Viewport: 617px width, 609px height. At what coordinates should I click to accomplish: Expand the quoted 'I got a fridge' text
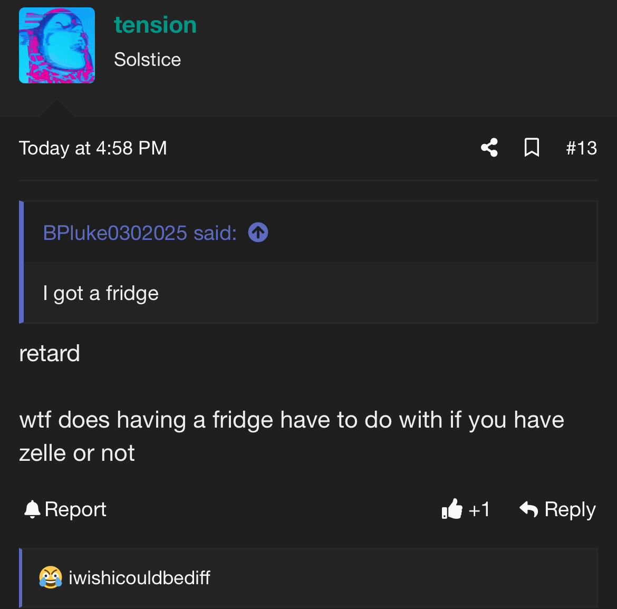[101, 293]
